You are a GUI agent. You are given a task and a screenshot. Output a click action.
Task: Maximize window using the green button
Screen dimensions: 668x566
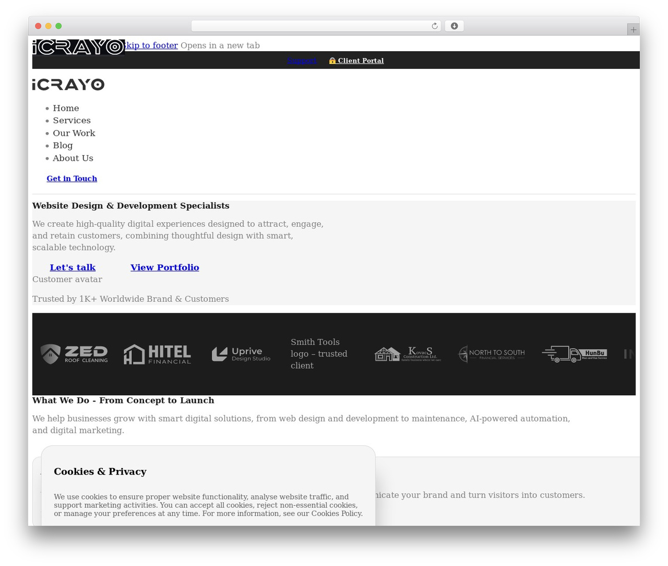[58, 26]
